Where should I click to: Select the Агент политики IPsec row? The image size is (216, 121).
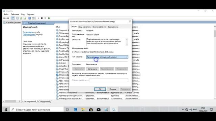point(98,93)
